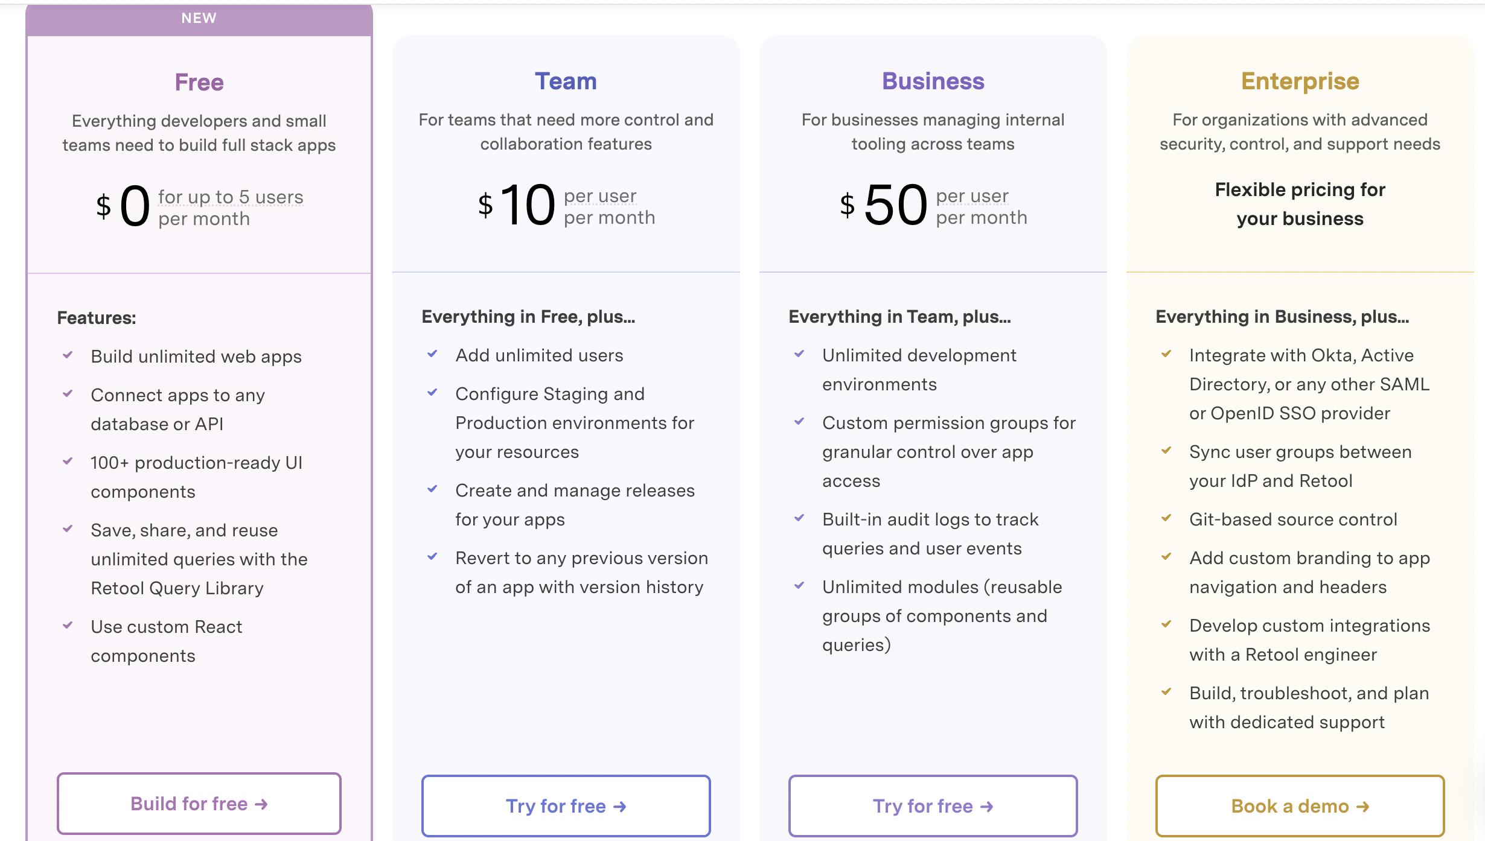Click checkmark next to 'Built-in audit logs'
Viewport: 1485px width, 841px height.
tap(799, 518)
